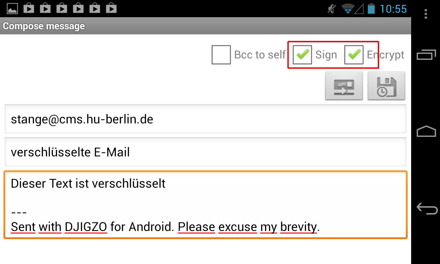
Task: Open the three-dot overflow menu
Action: coord(426,14)
